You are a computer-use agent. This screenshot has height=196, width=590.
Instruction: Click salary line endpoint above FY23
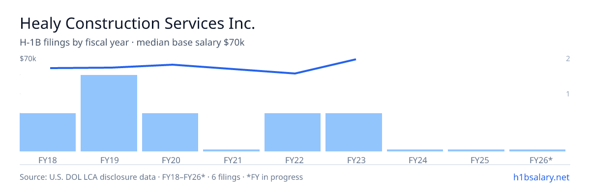pyautogui.click(x=355, y=59)
